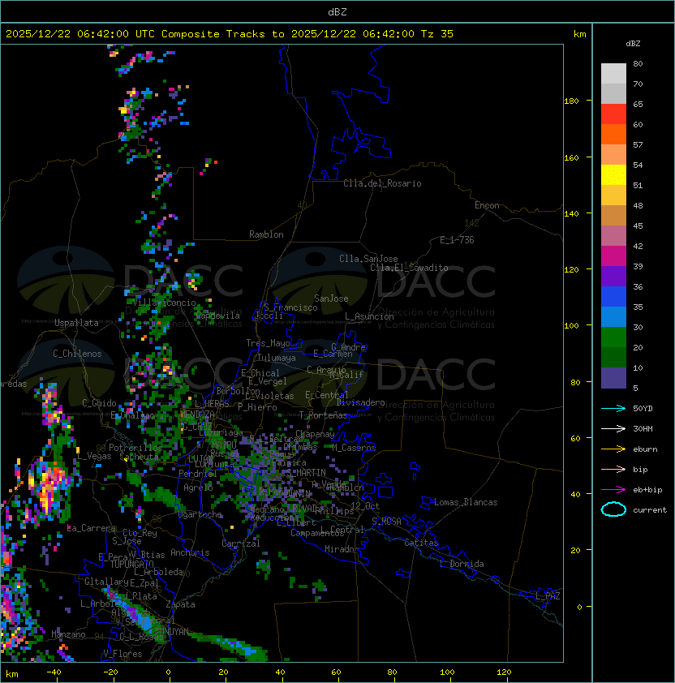Screen dimensions: 675x683
Task: Click the '180' tick on right km axis
Action: click(571, 101)
